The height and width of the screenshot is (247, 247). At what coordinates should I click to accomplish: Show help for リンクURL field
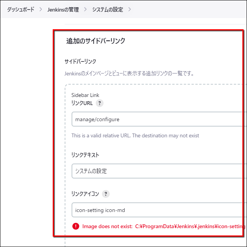pos(100,103)
